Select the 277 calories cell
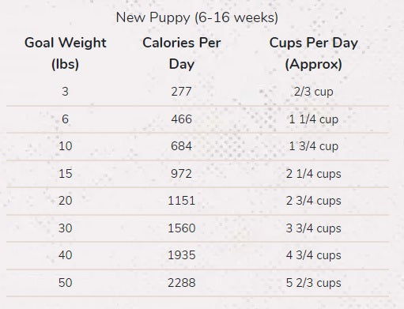Viewport: 404px width, 309px height. click(x=181, y=92)
